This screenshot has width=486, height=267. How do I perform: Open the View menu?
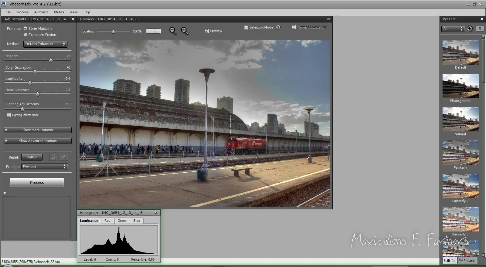(74, 12)
